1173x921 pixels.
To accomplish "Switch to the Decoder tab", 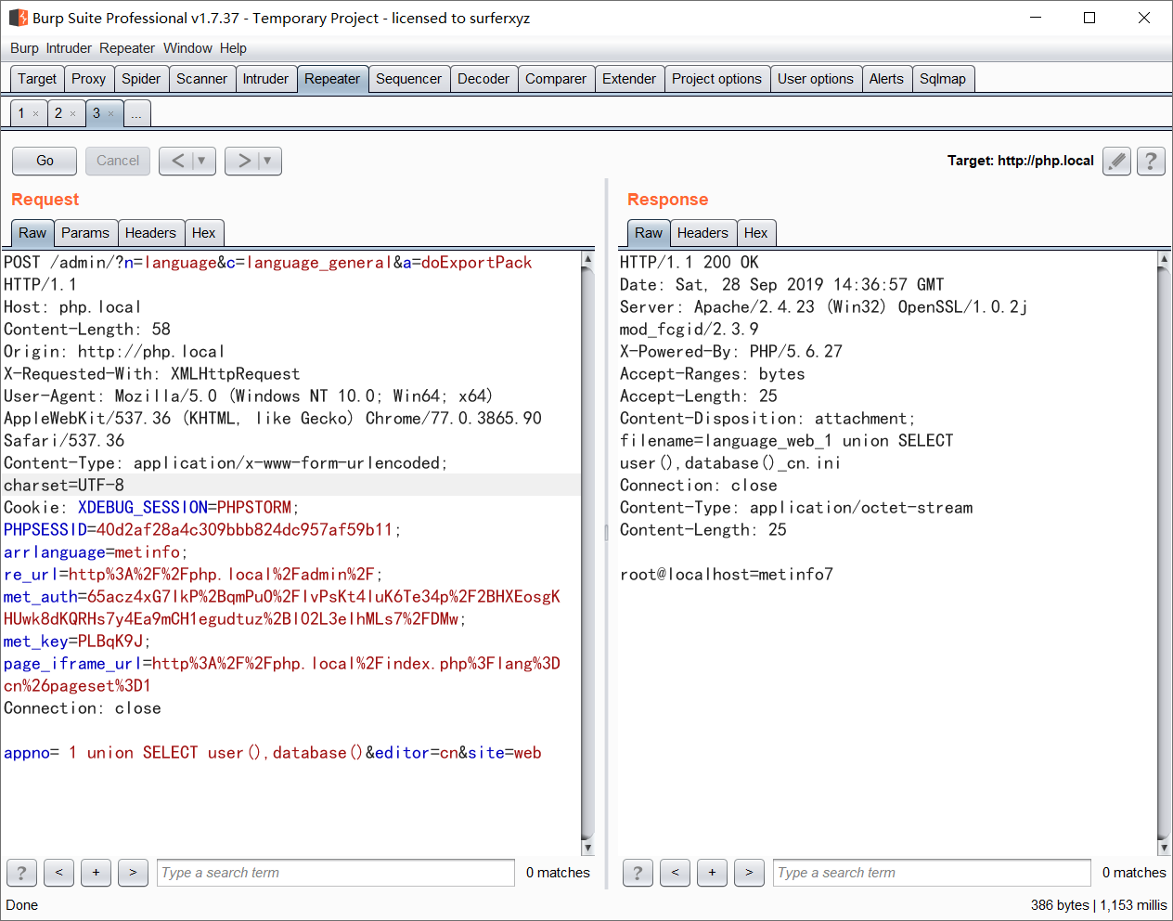I will tap(483, 79).
